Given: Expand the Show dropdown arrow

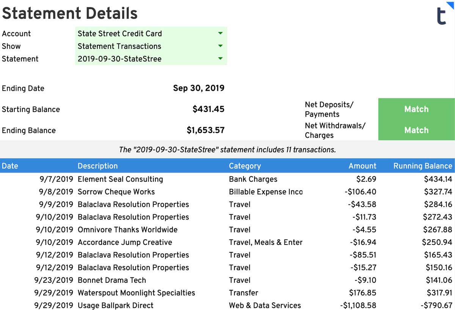Looking at the screenshot, I should [220, 46].
